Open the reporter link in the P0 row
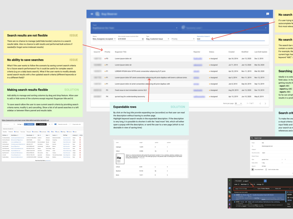The image size is (293, 219). pos(198,59)
